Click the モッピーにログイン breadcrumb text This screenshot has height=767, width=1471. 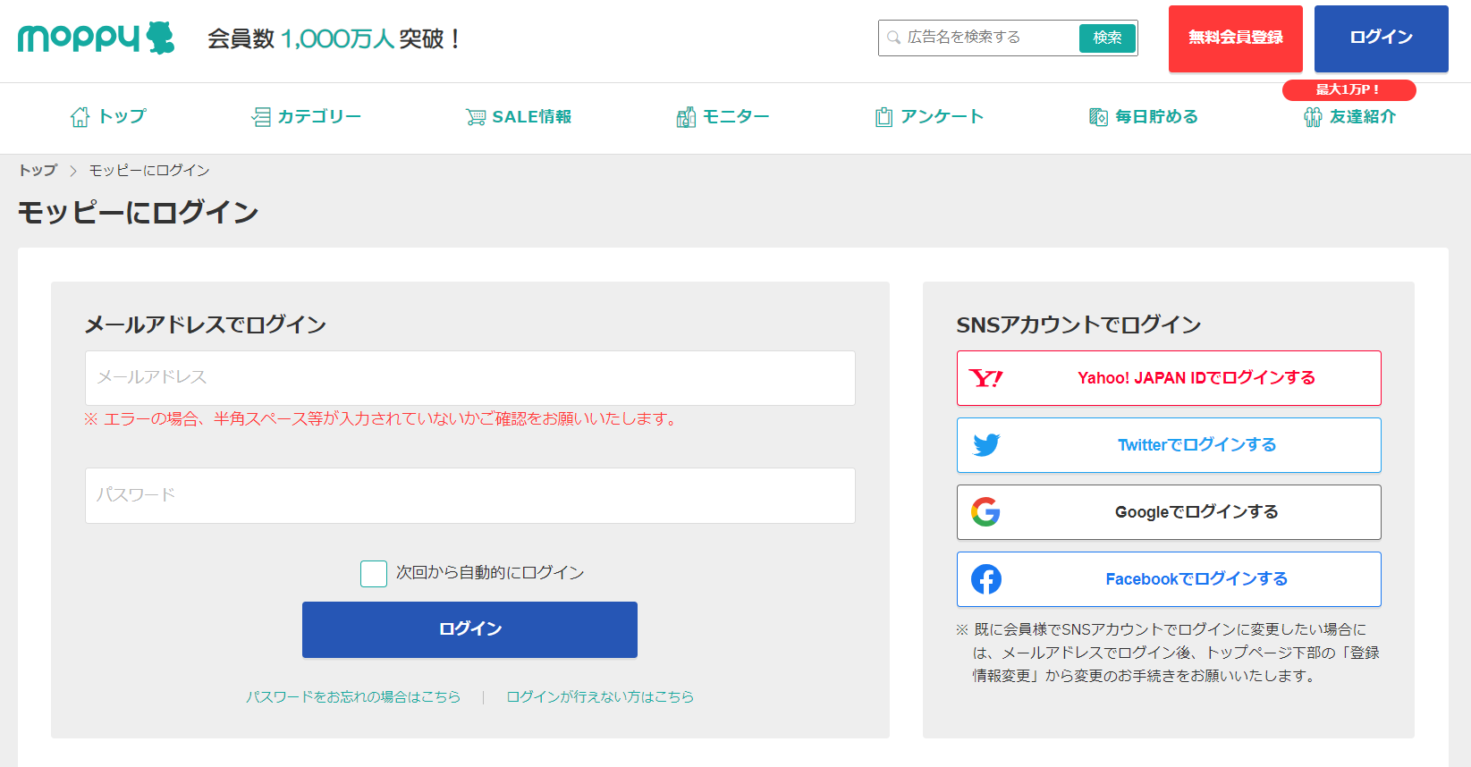click(149, 171)
